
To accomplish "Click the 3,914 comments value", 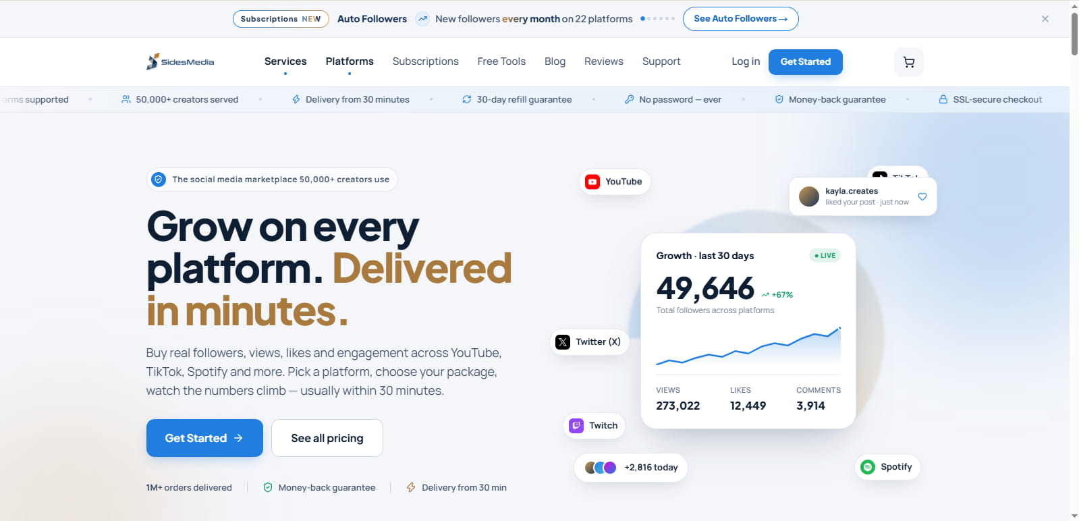I will point(810,406).
